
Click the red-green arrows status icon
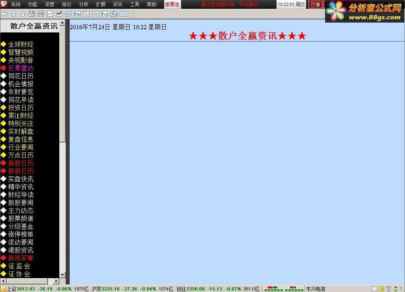coord(396,289)
